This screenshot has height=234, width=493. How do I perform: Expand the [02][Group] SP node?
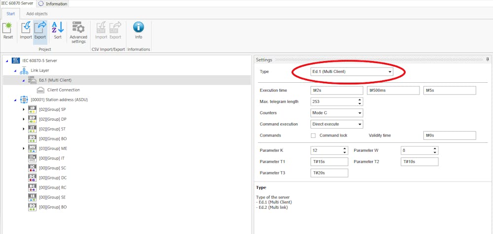[24, 109]
